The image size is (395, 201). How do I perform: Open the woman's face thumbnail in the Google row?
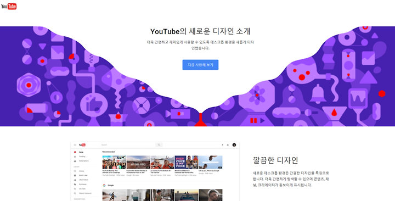click(x=211, y=195)
